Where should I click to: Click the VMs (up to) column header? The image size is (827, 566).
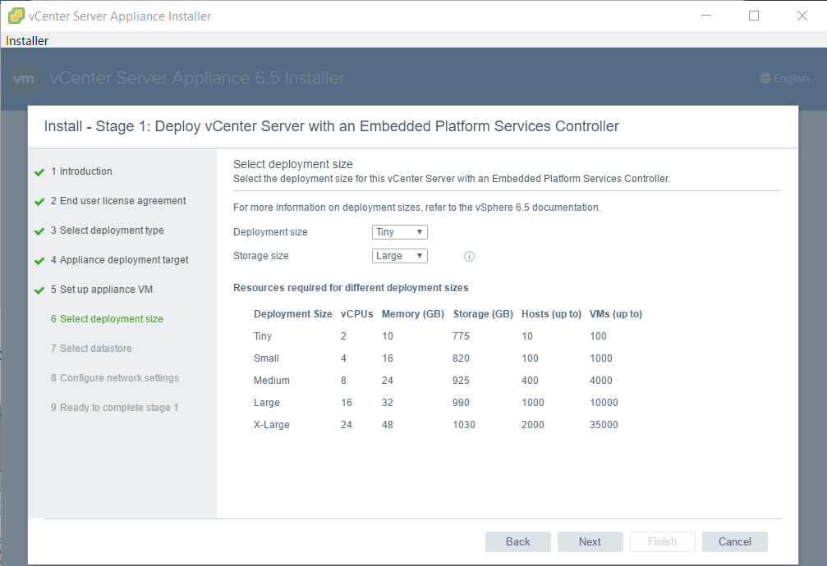(616, 314)
